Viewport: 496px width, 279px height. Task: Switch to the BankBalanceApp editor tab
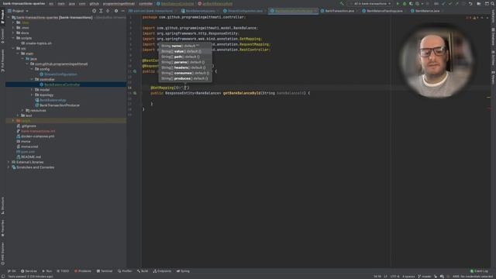coord(200,11)
